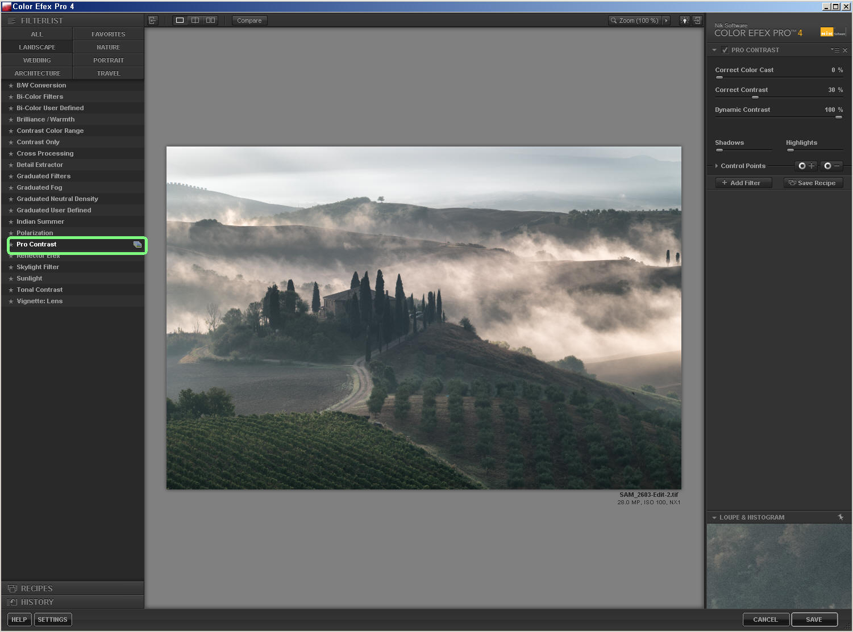Image resolution: width=853 pixels, height=632 pixels.
Task: Switch to single image preview mode
Action: point(180,20)
